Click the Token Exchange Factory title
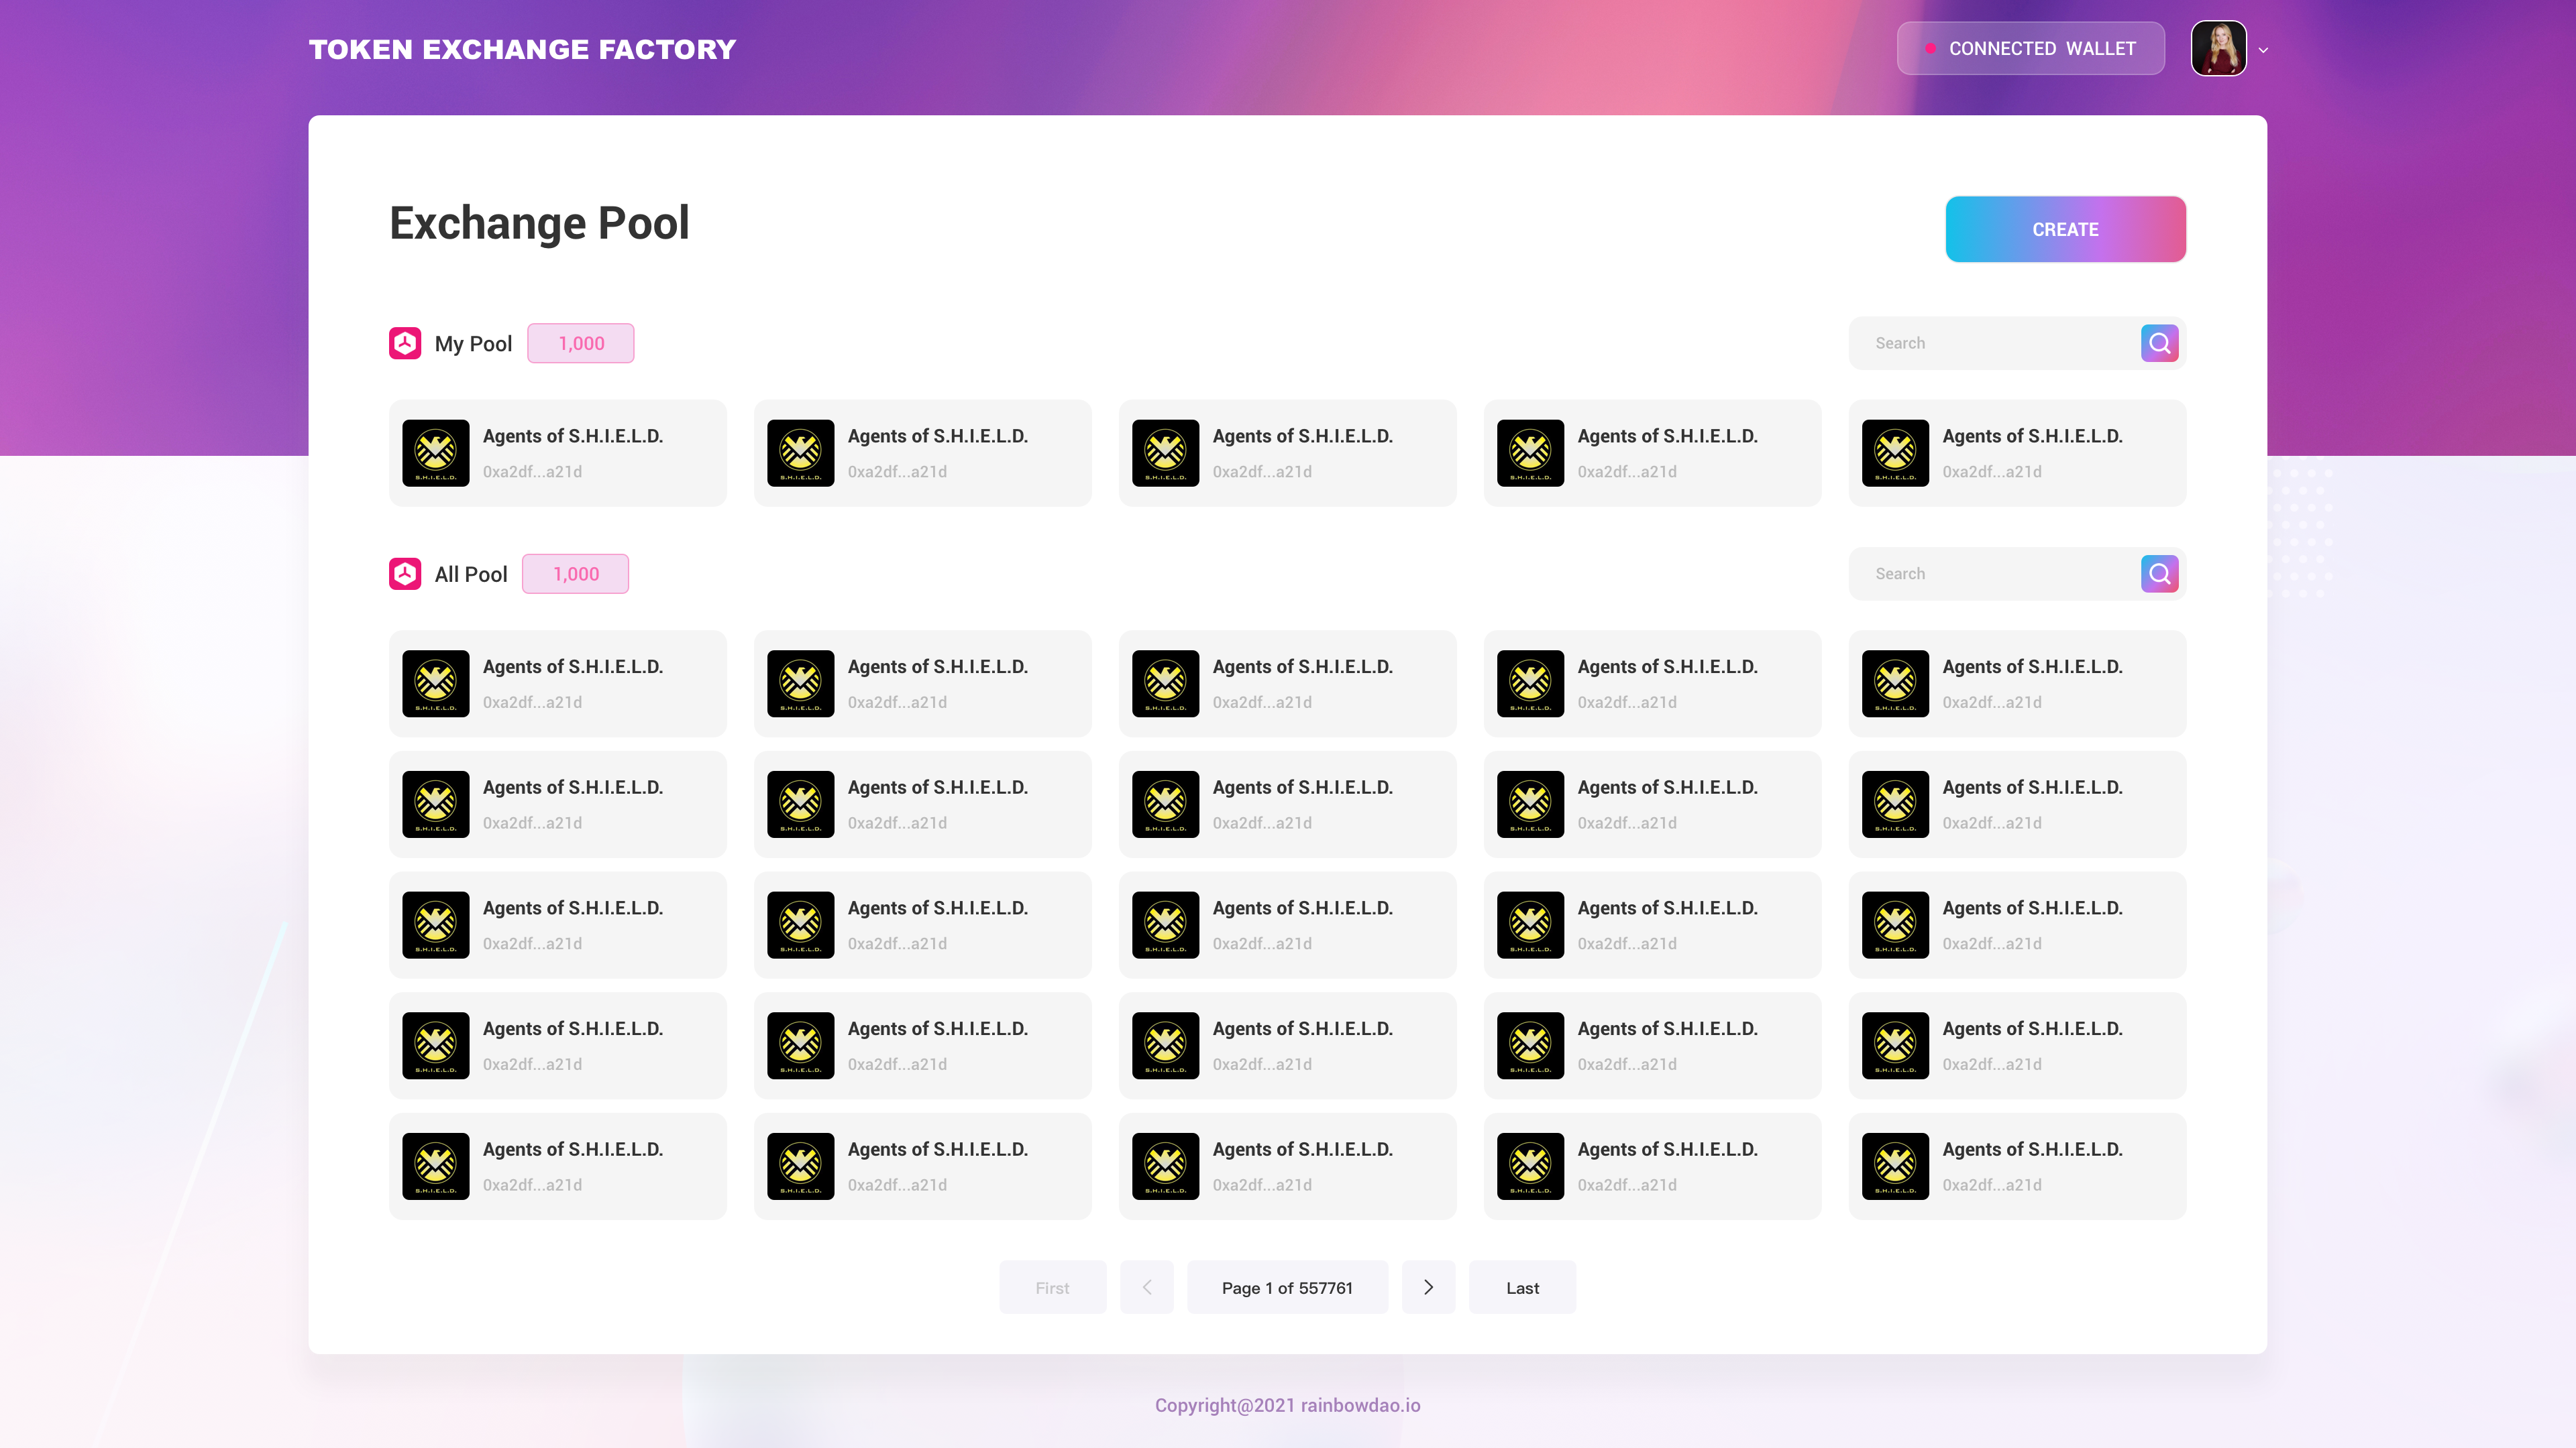 pyautogui.click(x=522, y=49)
